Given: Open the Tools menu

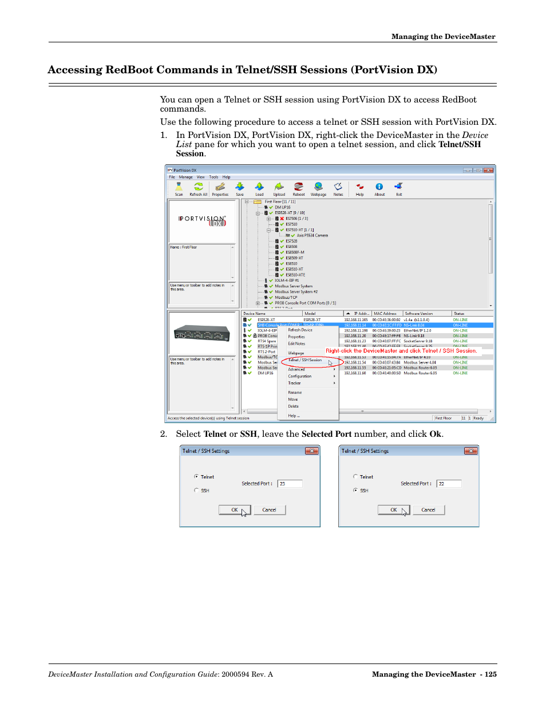Looking at the screenshot, I should click(x=213, y=177).
